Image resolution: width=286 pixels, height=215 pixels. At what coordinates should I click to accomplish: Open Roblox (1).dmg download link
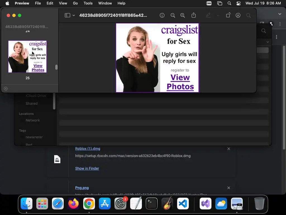[87, 148]
